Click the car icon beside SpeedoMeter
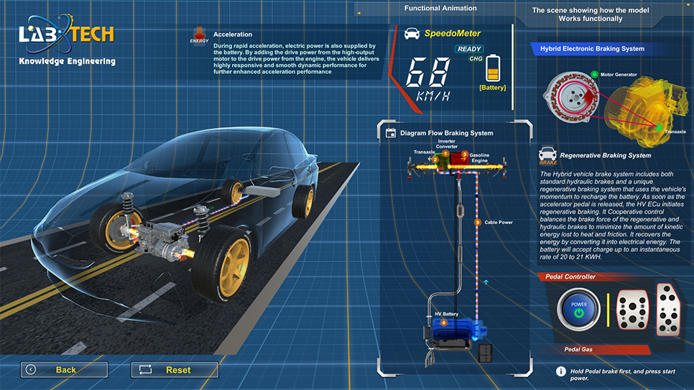 tap(412, 34)
